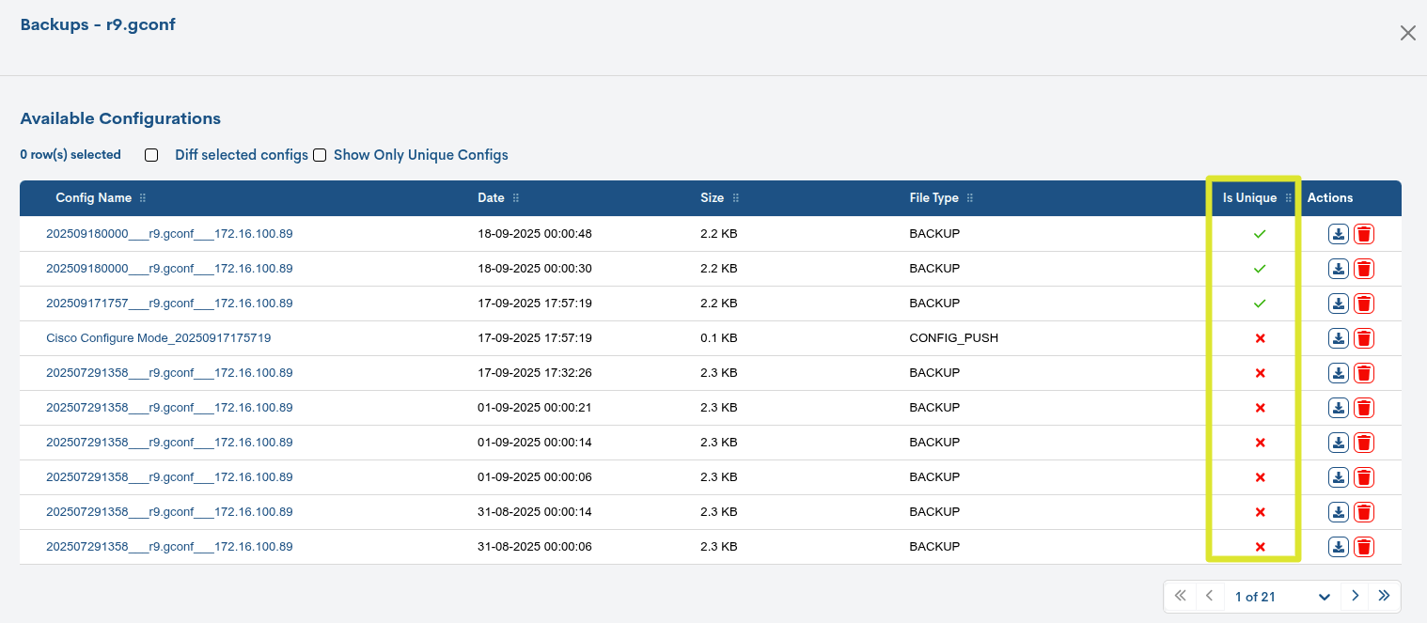Screen dimensions: 1427x623
Task: Enable the Diff selected configs checkbox
Action: point(151,155)
